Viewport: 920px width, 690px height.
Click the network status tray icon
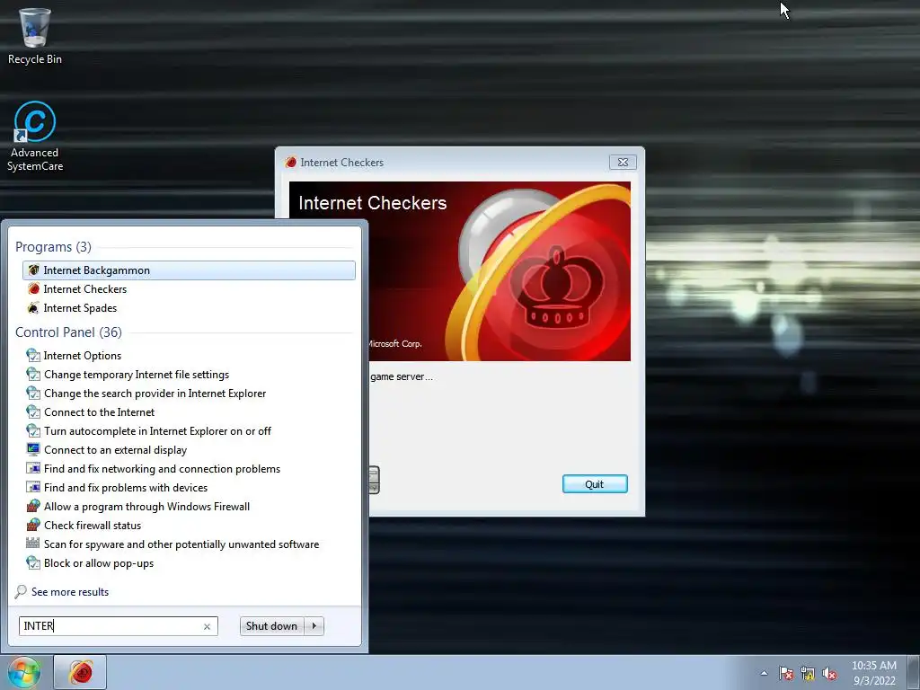pos(808,673)
